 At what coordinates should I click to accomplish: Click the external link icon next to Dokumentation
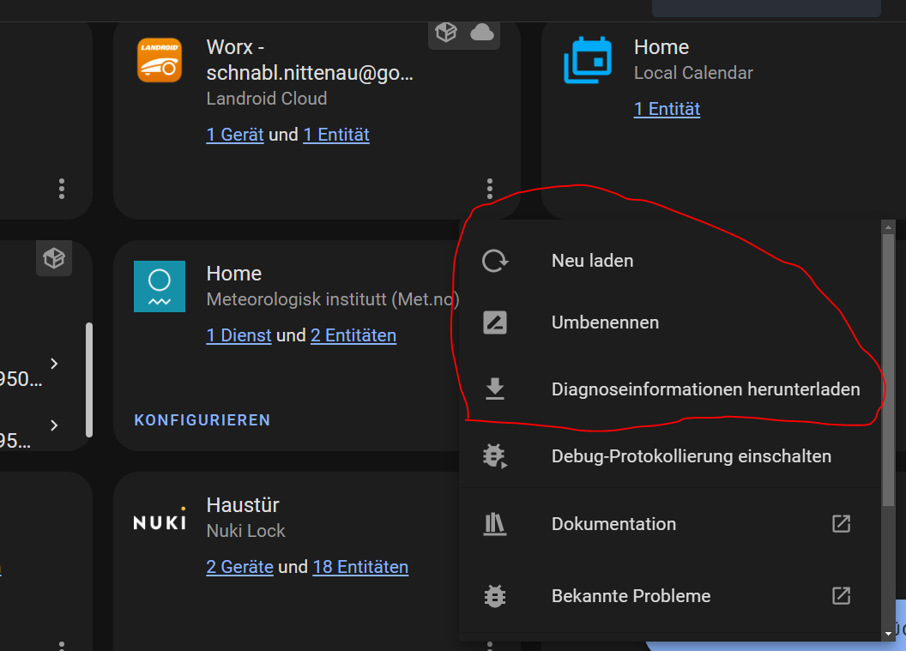[842, 524]
